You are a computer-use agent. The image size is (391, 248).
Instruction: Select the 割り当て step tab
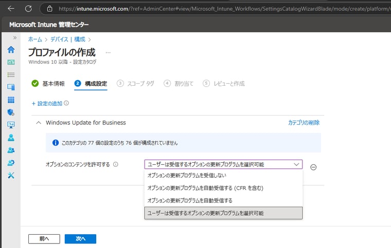(179, 84)
